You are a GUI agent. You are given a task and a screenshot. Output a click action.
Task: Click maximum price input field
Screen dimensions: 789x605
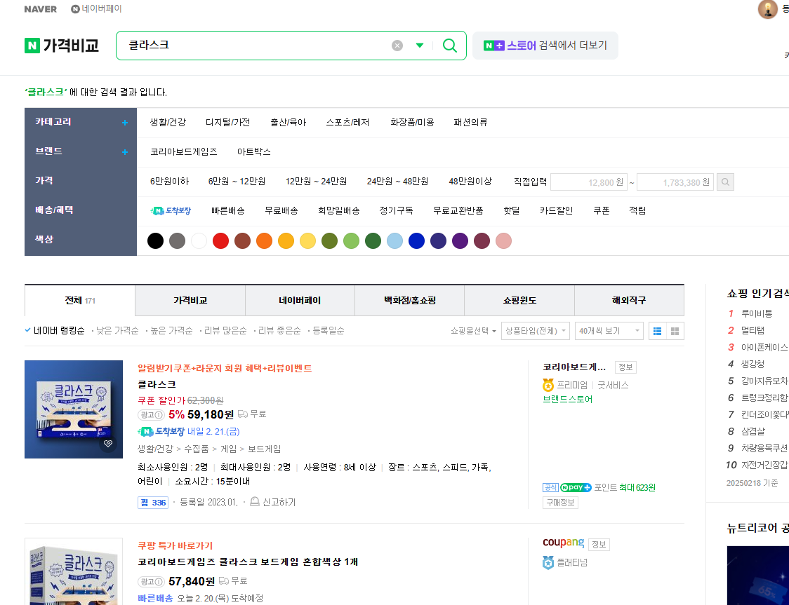[675, 182]
